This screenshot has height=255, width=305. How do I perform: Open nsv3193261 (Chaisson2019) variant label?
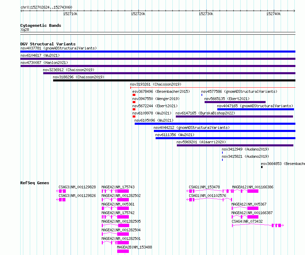156,84
